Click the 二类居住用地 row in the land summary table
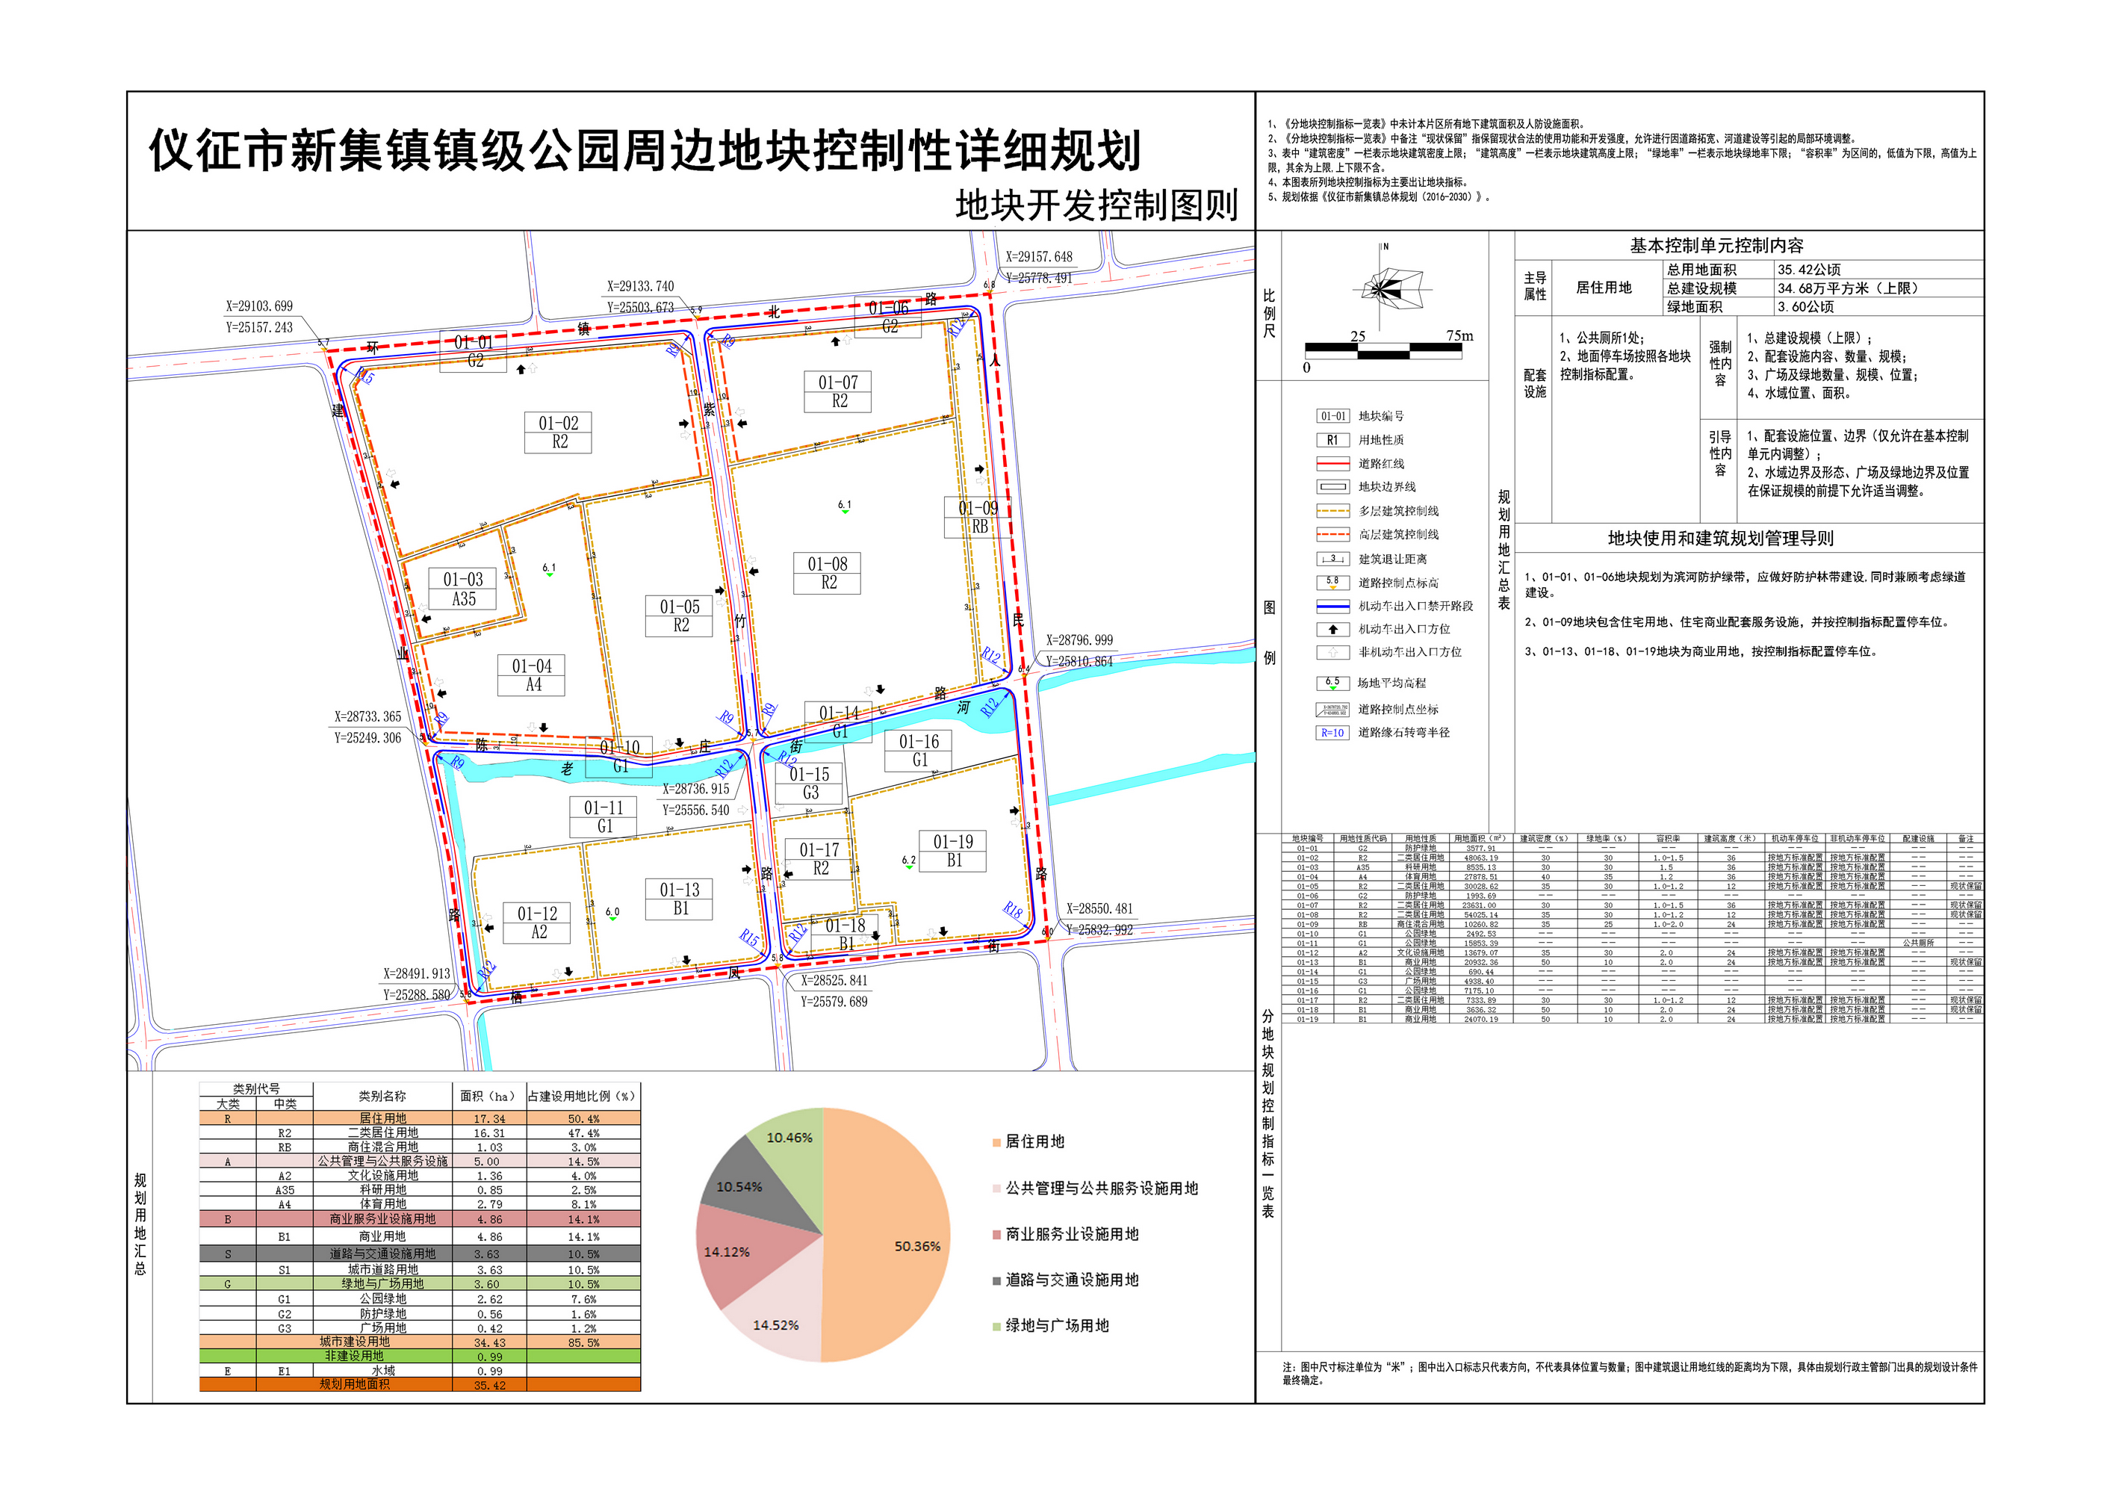Viewport: 2113px width, 1494px height. click(x=420, y=1133)
